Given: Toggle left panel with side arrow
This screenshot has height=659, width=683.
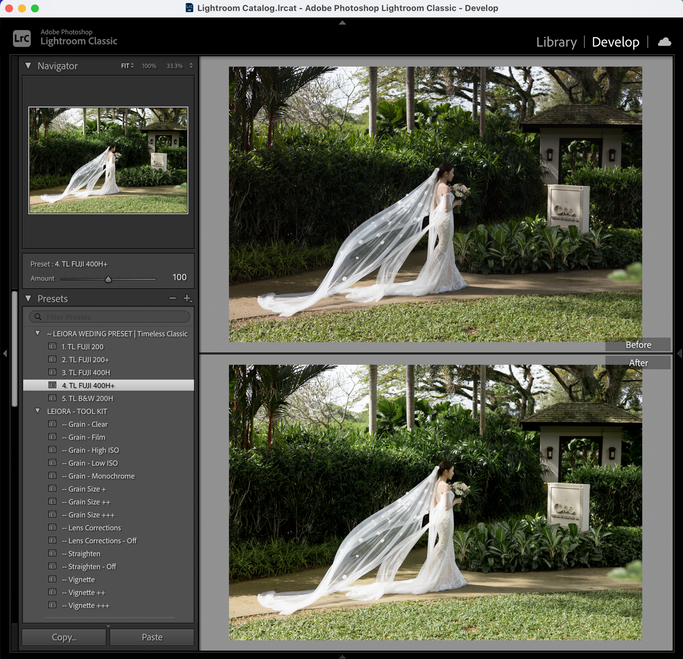Looking at the screenshot, I should [5, 353].
